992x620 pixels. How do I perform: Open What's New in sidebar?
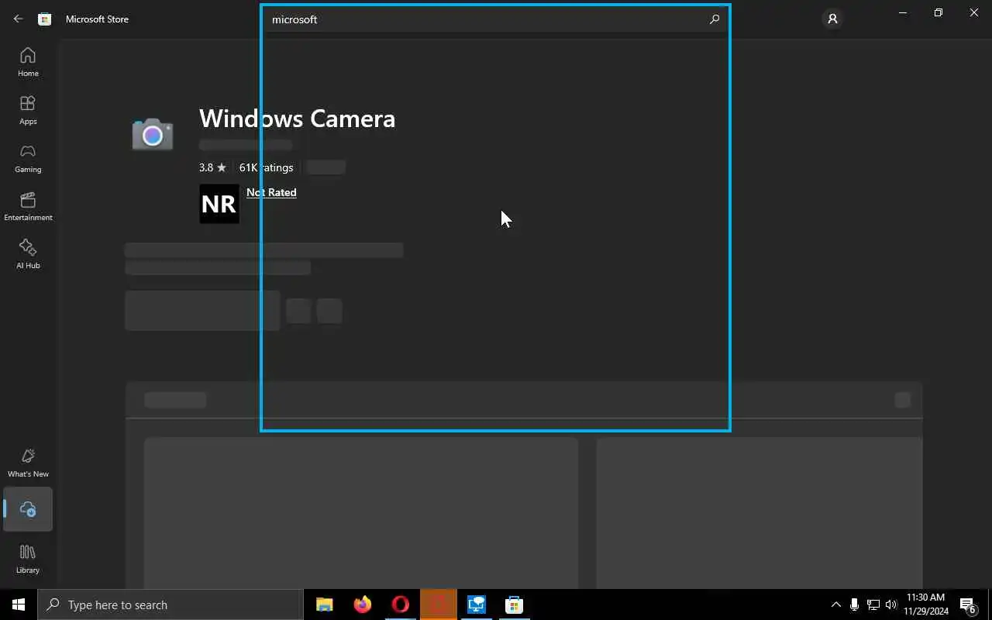tap(28, 463)
